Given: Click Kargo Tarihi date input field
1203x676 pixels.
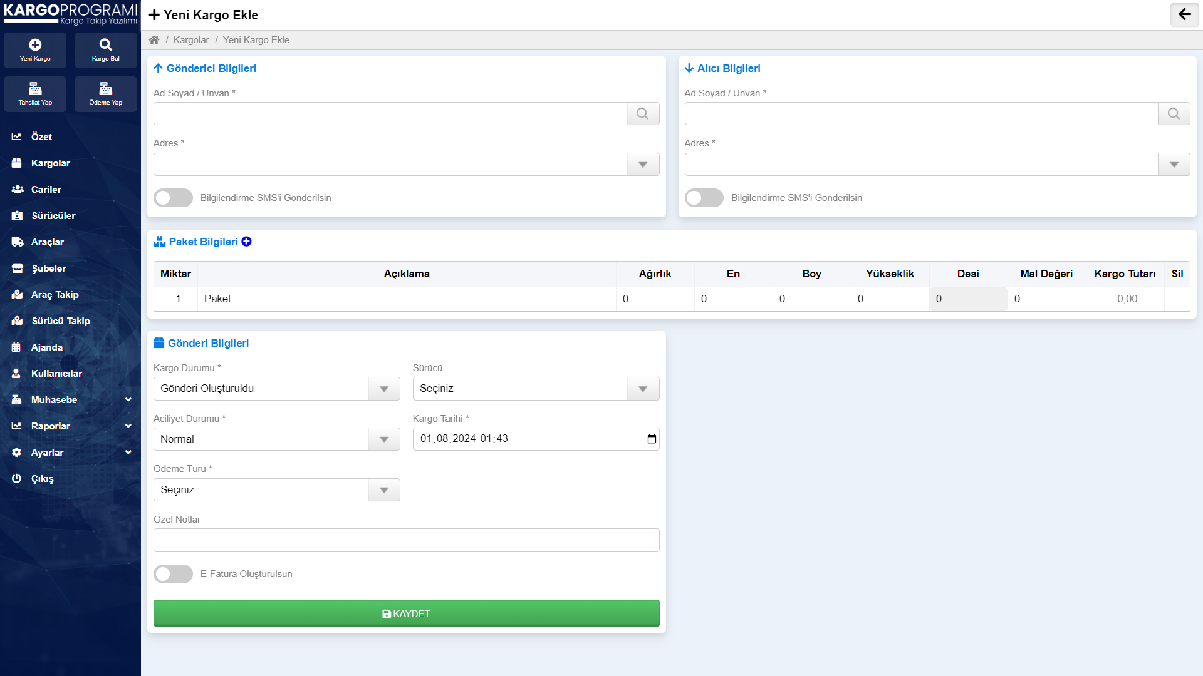Looking at the screenshot, I should (x=536, y=438).
